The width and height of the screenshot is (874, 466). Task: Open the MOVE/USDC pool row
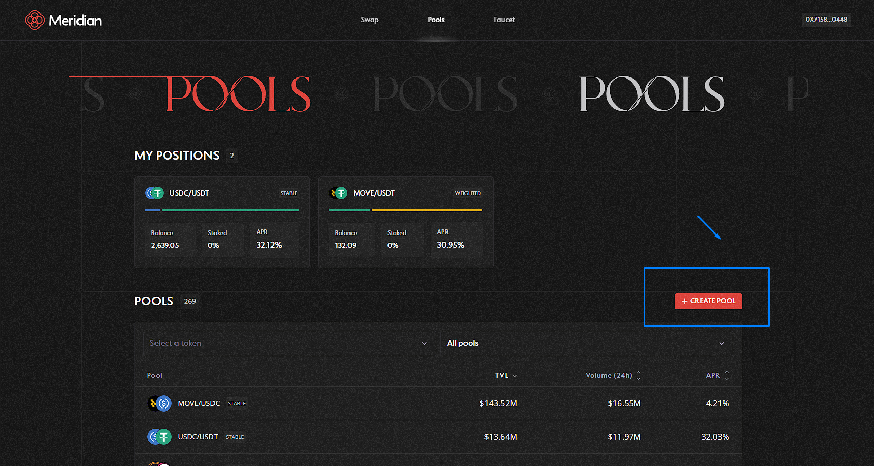[x=438, y=403]
